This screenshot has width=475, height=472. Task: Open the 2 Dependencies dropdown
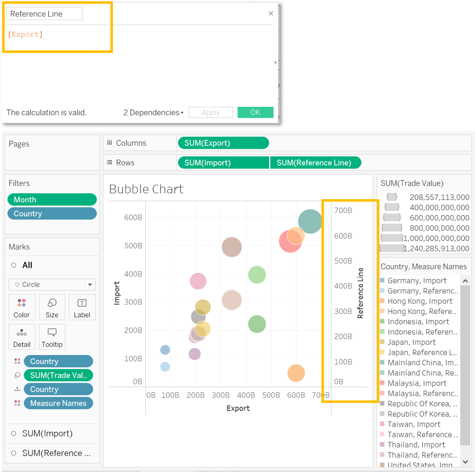click(154, 113)
